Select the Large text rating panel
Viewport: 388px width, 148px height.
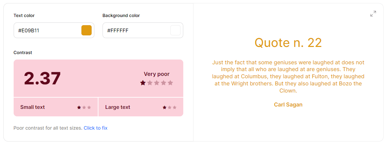[141, 107]
